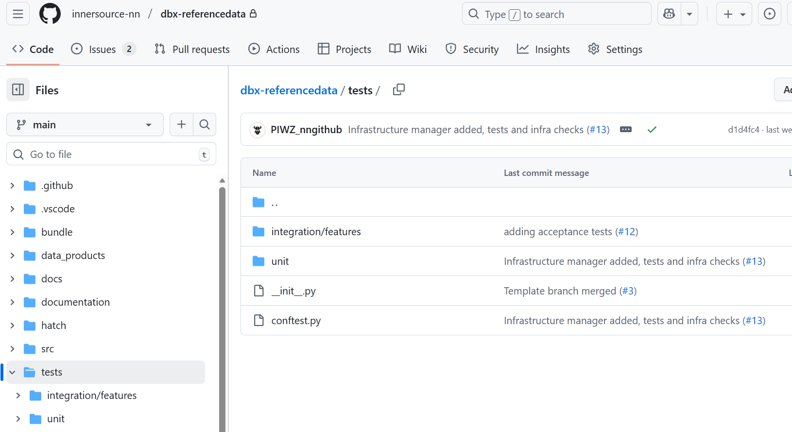The width and height of the screenshot is (792, 432).
Task: Copy the path with the copy icon
Action: point(399,90)
